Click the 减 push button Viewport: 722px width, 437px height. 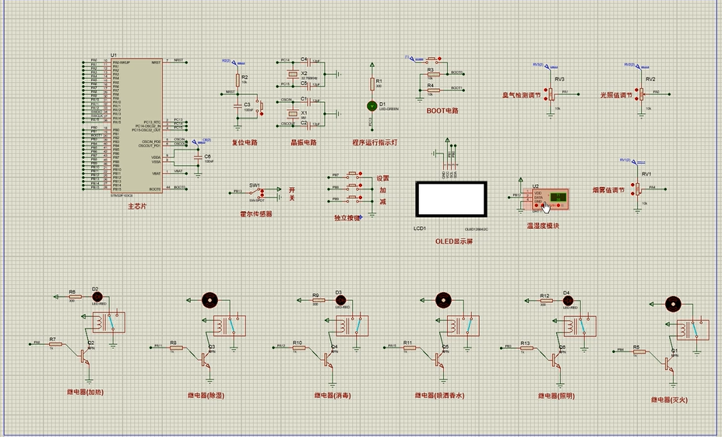(x=353, y=200)
